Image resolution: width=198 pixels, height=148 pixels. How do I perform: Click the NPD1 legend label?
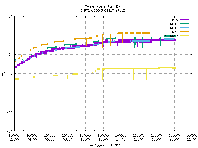174,24
